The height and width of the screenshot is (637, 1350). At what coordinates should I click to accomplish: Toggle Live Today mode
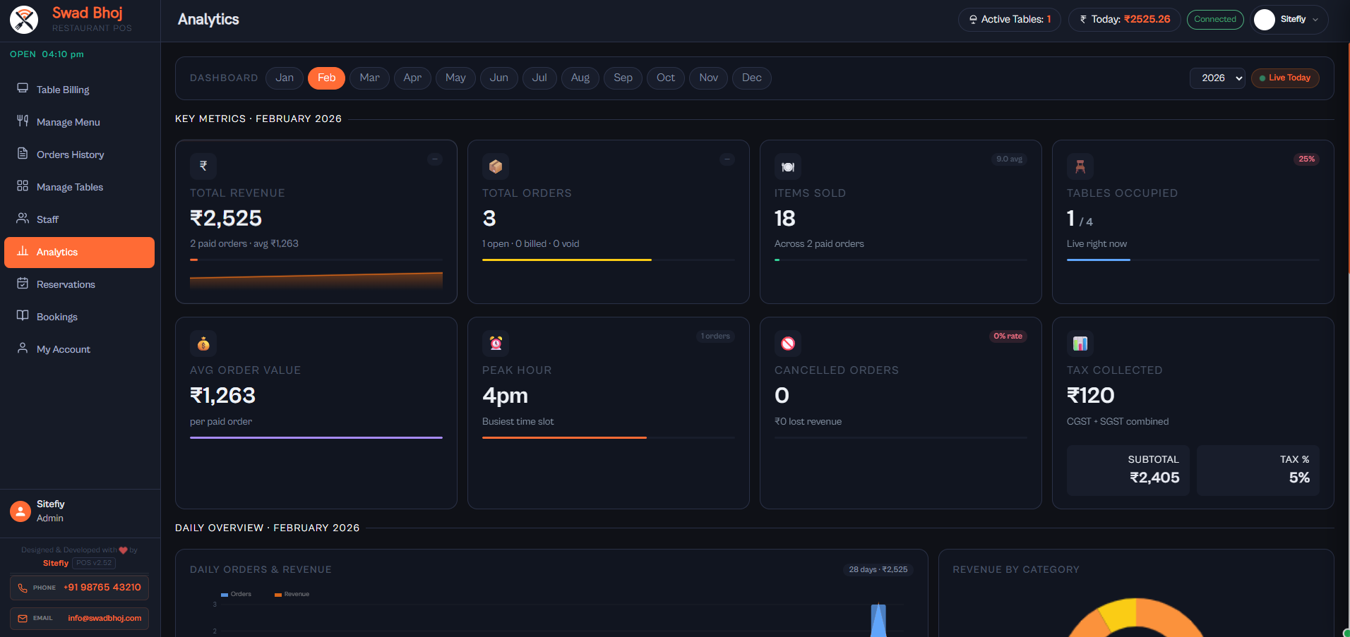(x=1285, y=78)
